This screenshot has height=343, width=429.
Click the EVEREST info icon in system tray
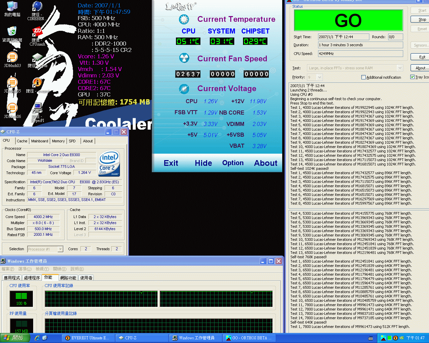click(395, 338)
